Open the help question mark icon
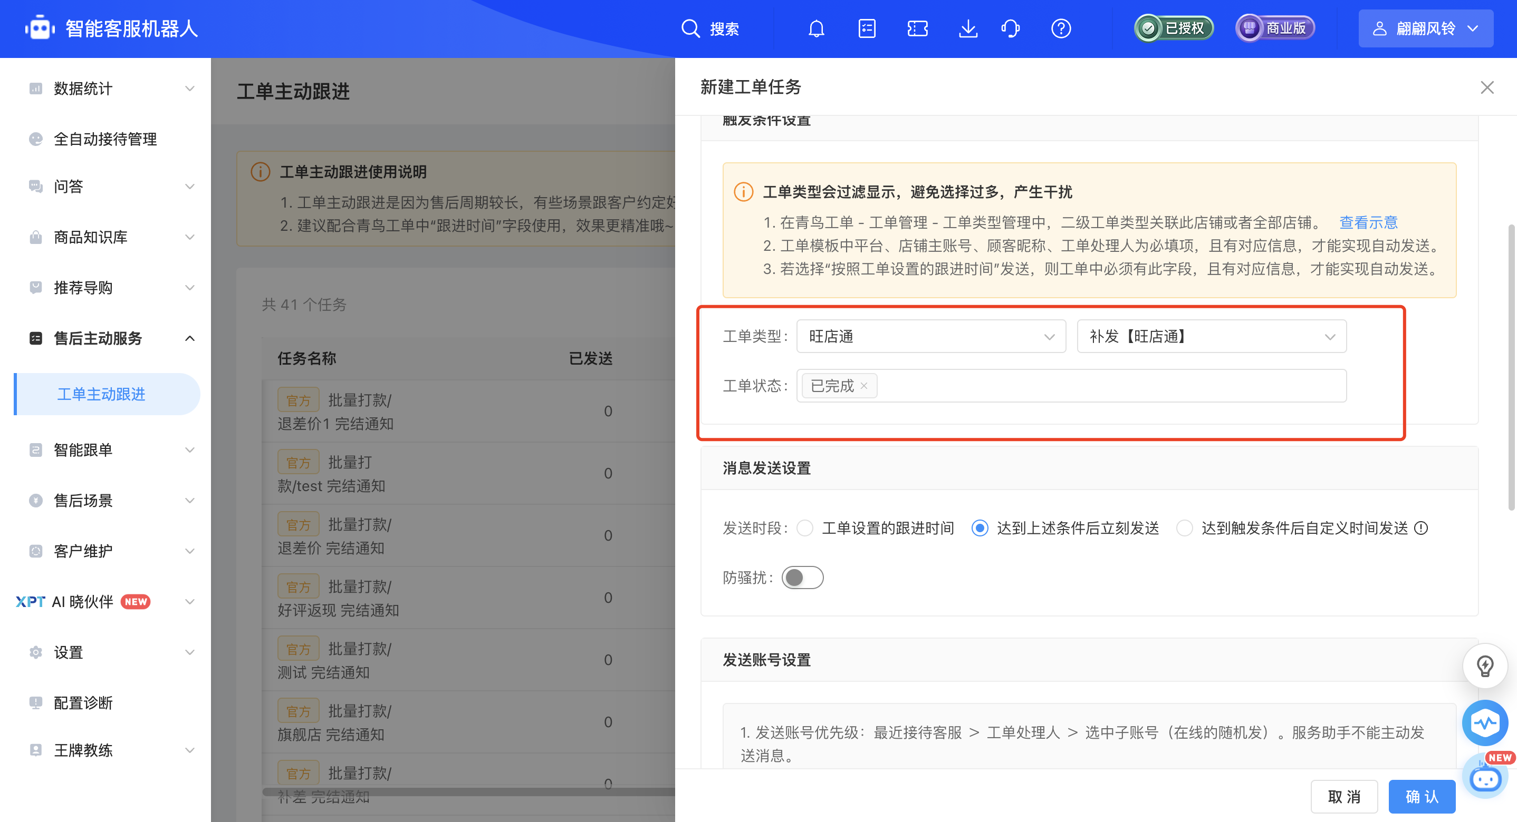 point(1061,28)
